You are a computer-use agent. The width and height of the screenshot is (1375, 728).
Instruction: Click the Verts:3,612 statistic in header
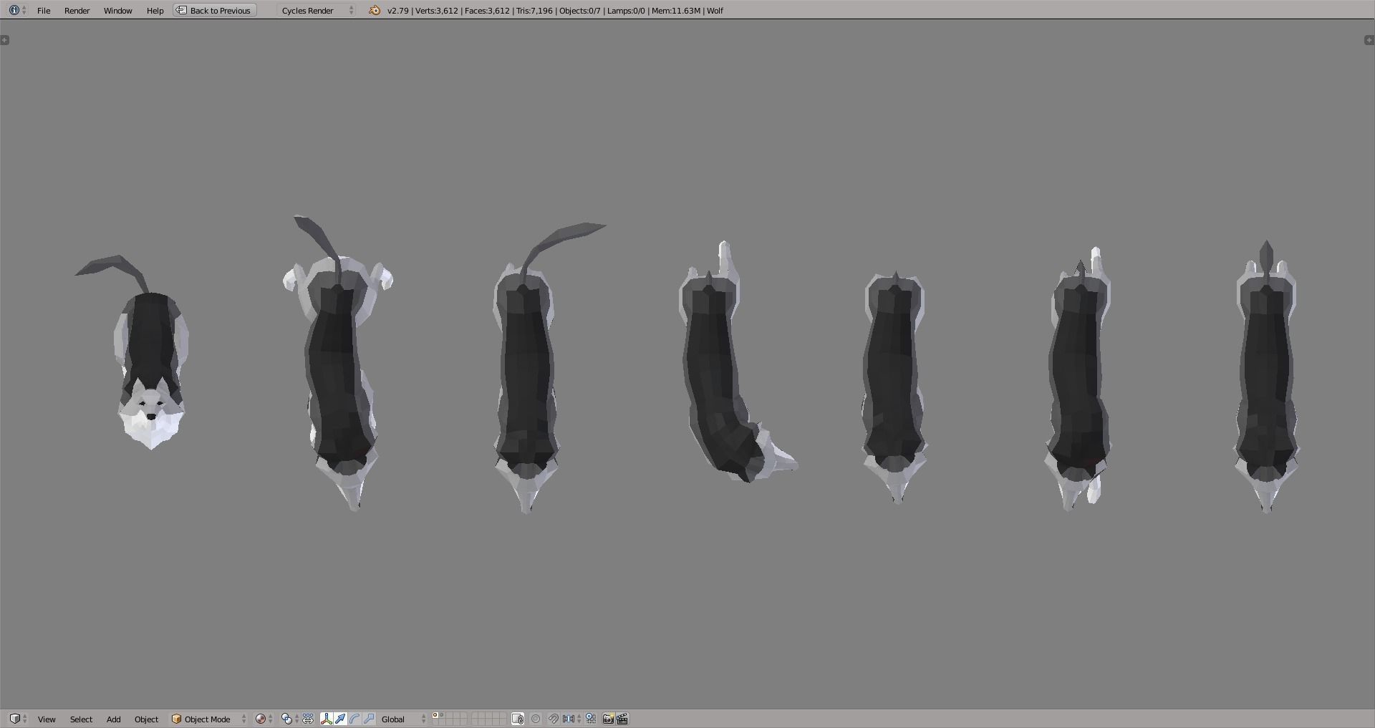coord(436,10)
